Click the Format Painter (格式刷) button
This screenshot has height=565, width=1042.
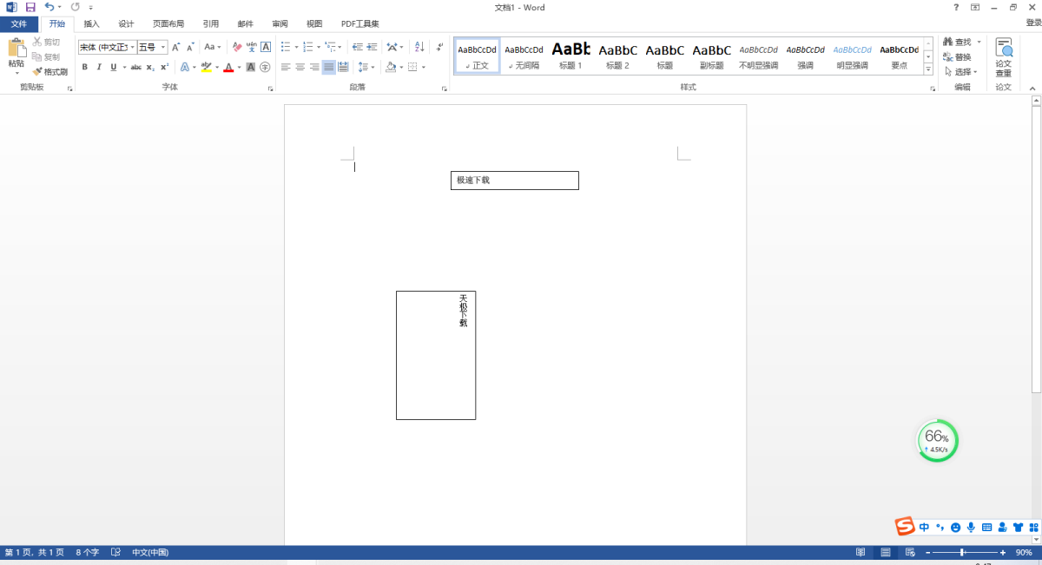[50, 72]
